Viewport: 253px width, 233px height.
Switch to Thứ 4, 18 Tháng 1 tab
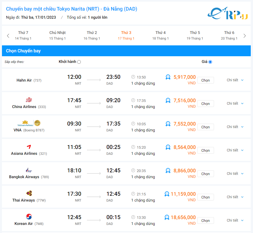coord(160,36)
